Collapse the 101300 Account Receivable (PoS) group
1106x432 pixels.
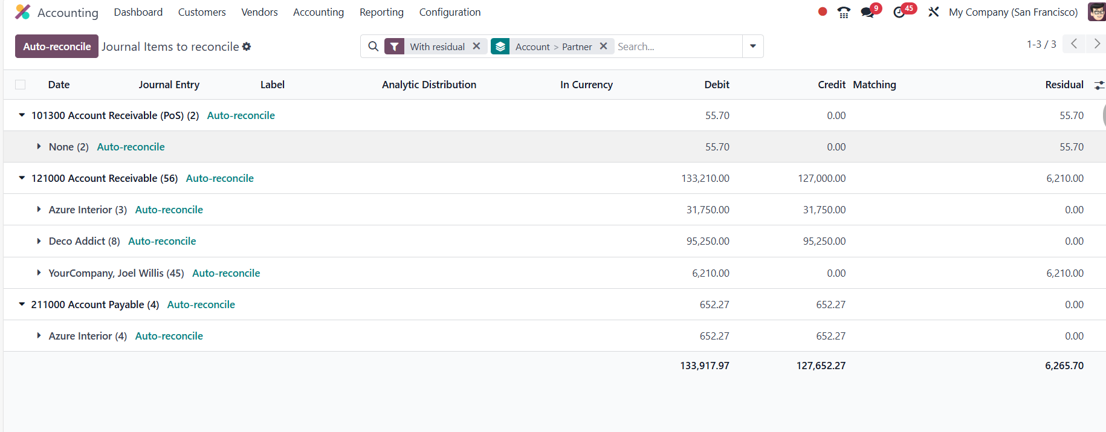pyautogui.click(x=22, y=115)
